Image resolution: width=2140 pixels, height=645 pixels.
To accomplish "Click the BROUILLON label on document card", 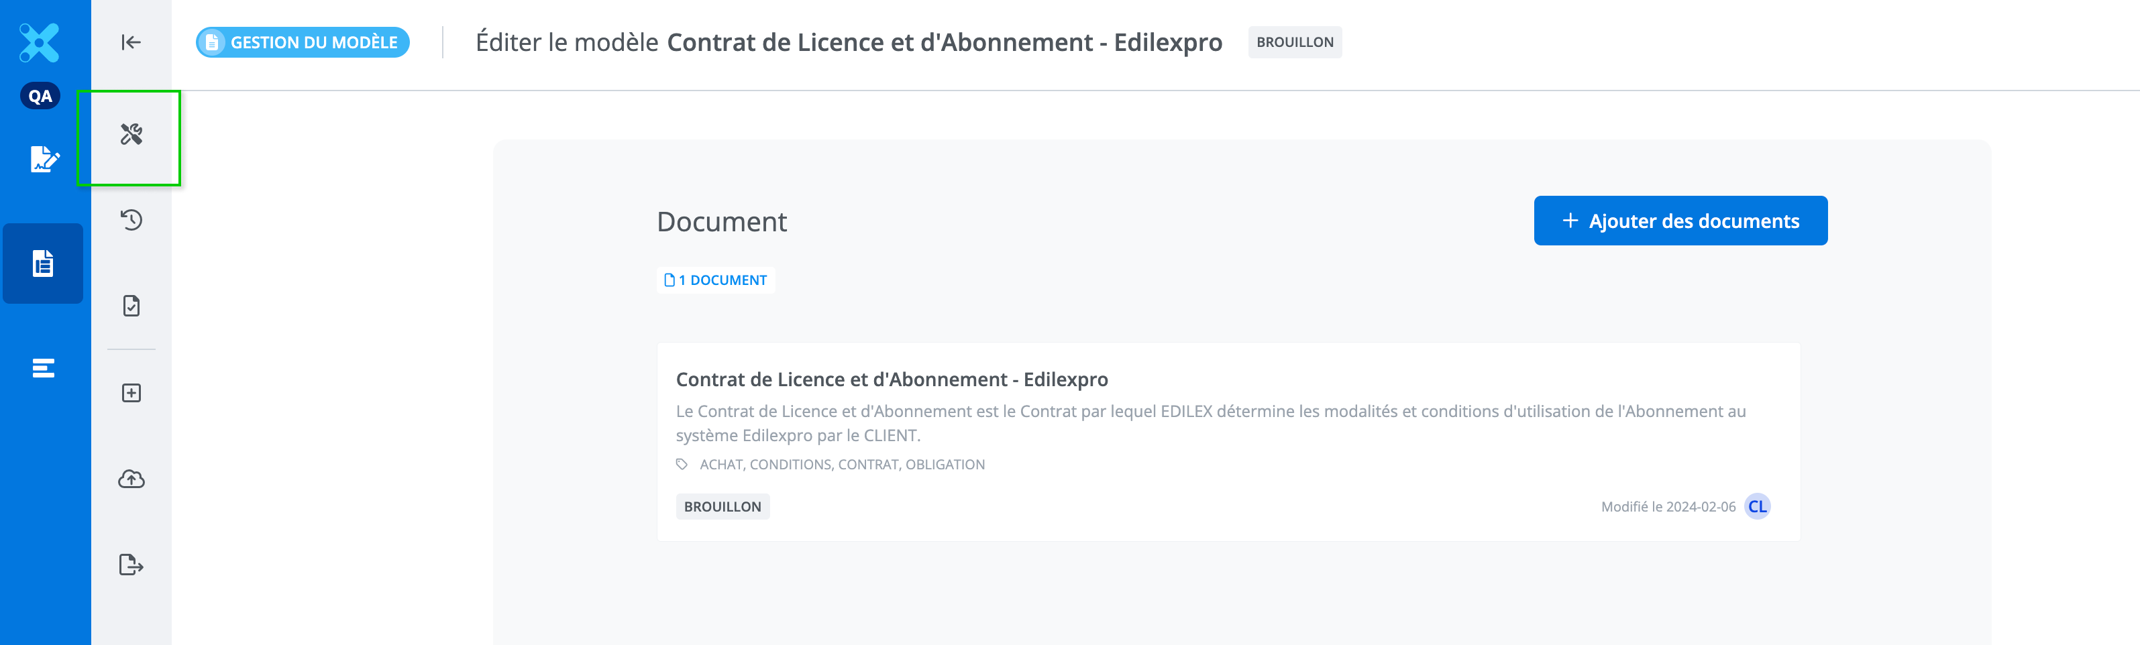I will pos(722,506).
